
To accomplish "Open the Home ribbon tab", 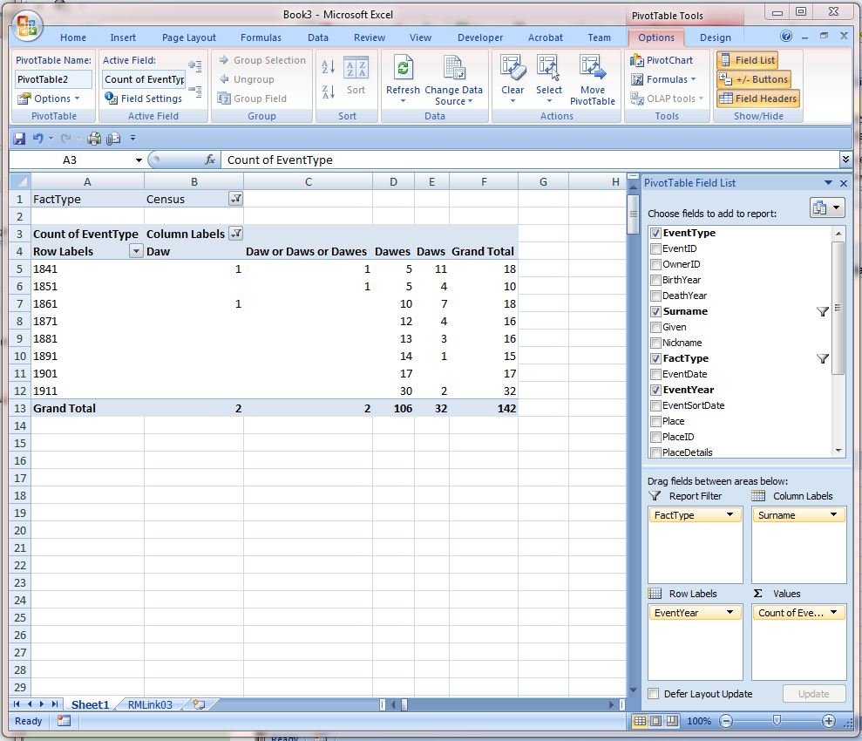I will click(x=73, y=37).
